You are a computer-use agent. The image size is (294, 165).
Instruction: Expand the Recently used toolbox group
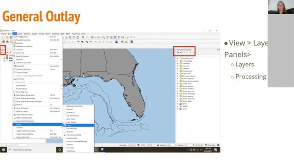[178, 58]
